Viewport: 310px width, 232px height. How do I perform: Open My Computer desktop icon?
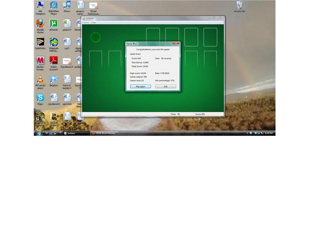point(40,8)
